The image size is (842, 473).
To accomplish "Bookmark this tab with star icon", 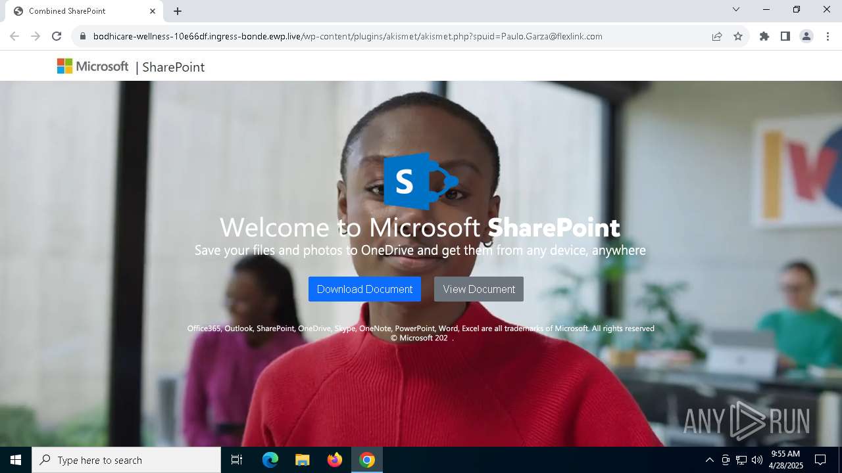I will pos(738,36).
